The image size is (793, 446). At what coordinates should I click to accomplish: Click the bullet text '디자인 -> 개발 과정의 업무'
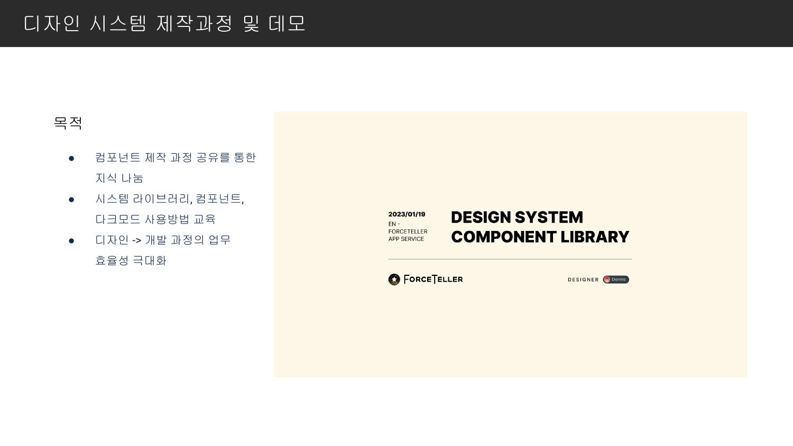(163, 240)
